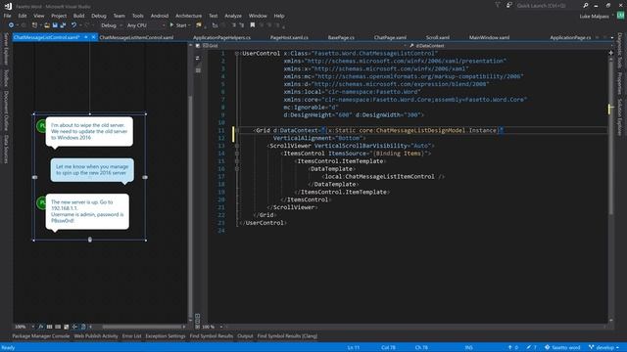Image resolution: width=627 pixels, height=352 pixels.
Task: Open the Package Manager Console tab
Action: point(41,336)
